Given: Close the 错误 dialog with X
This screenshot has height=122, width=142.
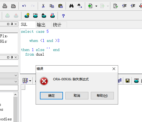Looking at the screenshot, I should click(x=114, y=69).
